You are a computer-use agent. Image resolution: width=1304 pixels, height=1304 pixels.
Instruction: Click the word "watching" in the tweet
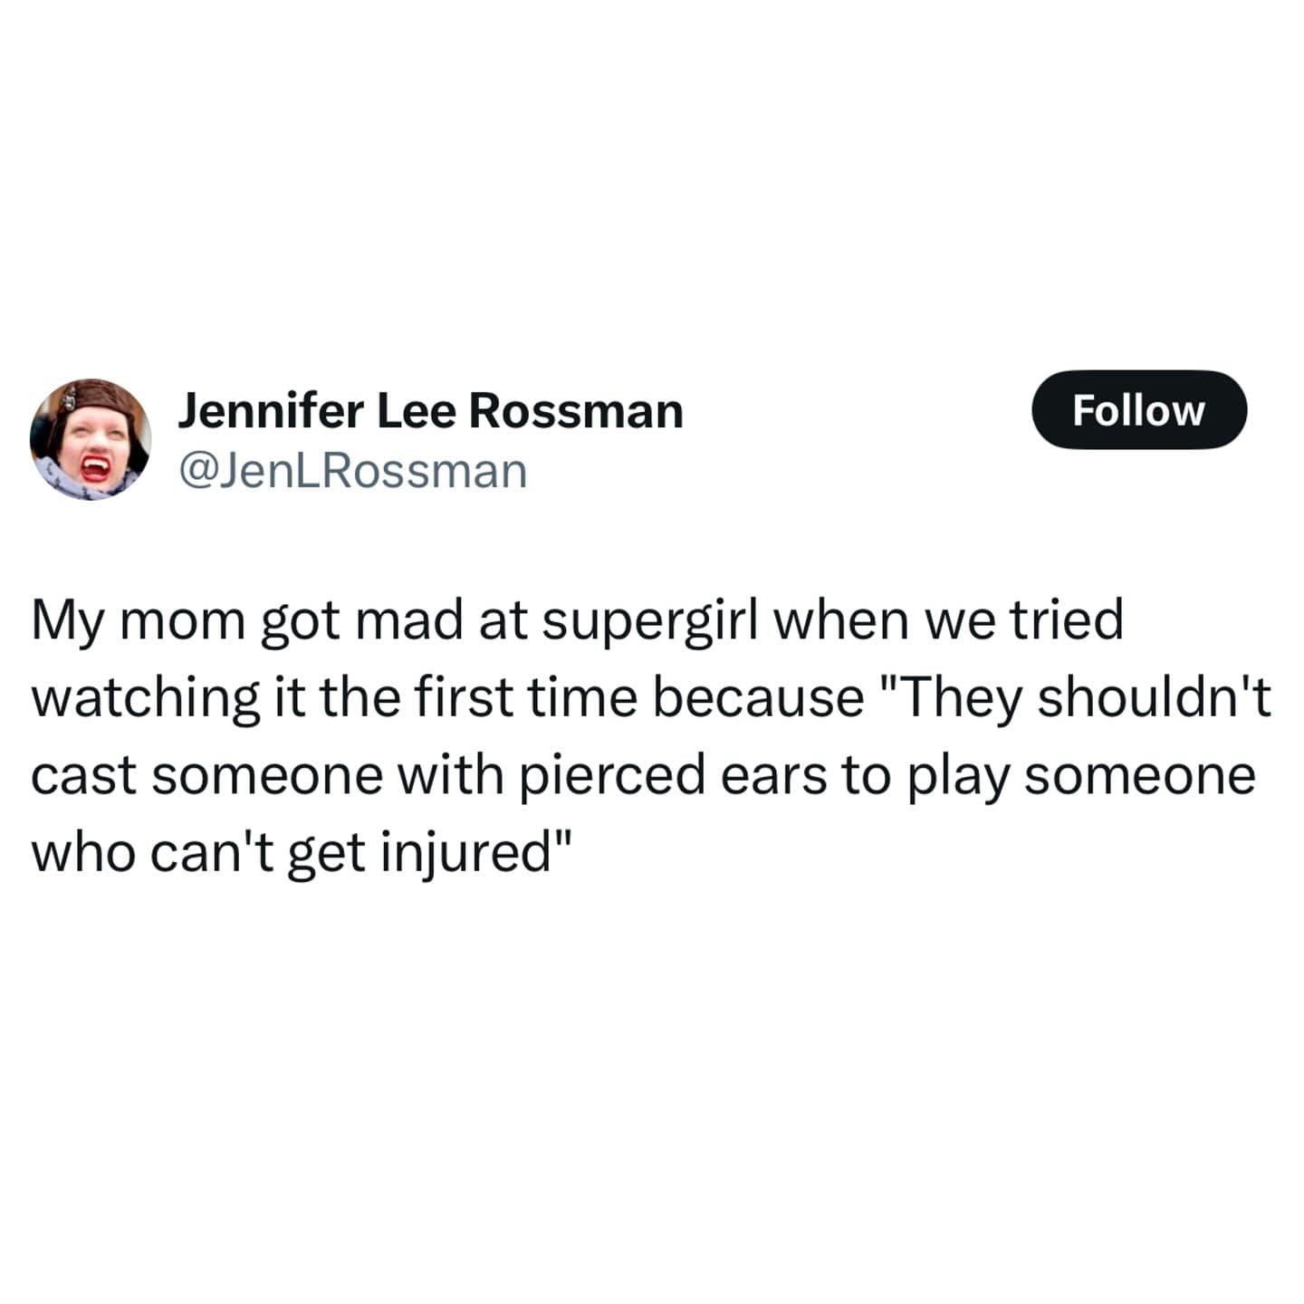tap(146, 700)
